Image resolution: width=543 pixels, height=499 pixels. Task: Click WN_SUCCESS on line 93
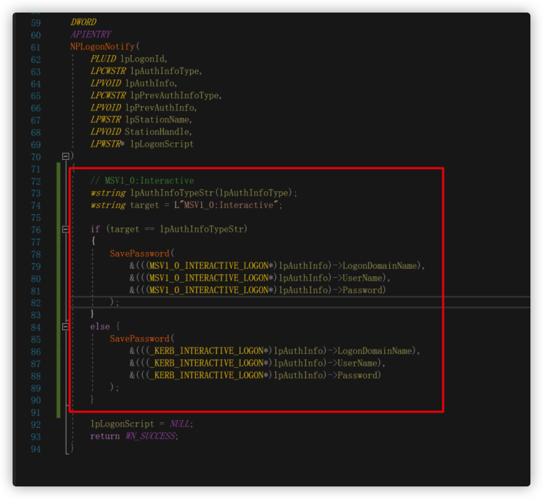click(150, 436)
